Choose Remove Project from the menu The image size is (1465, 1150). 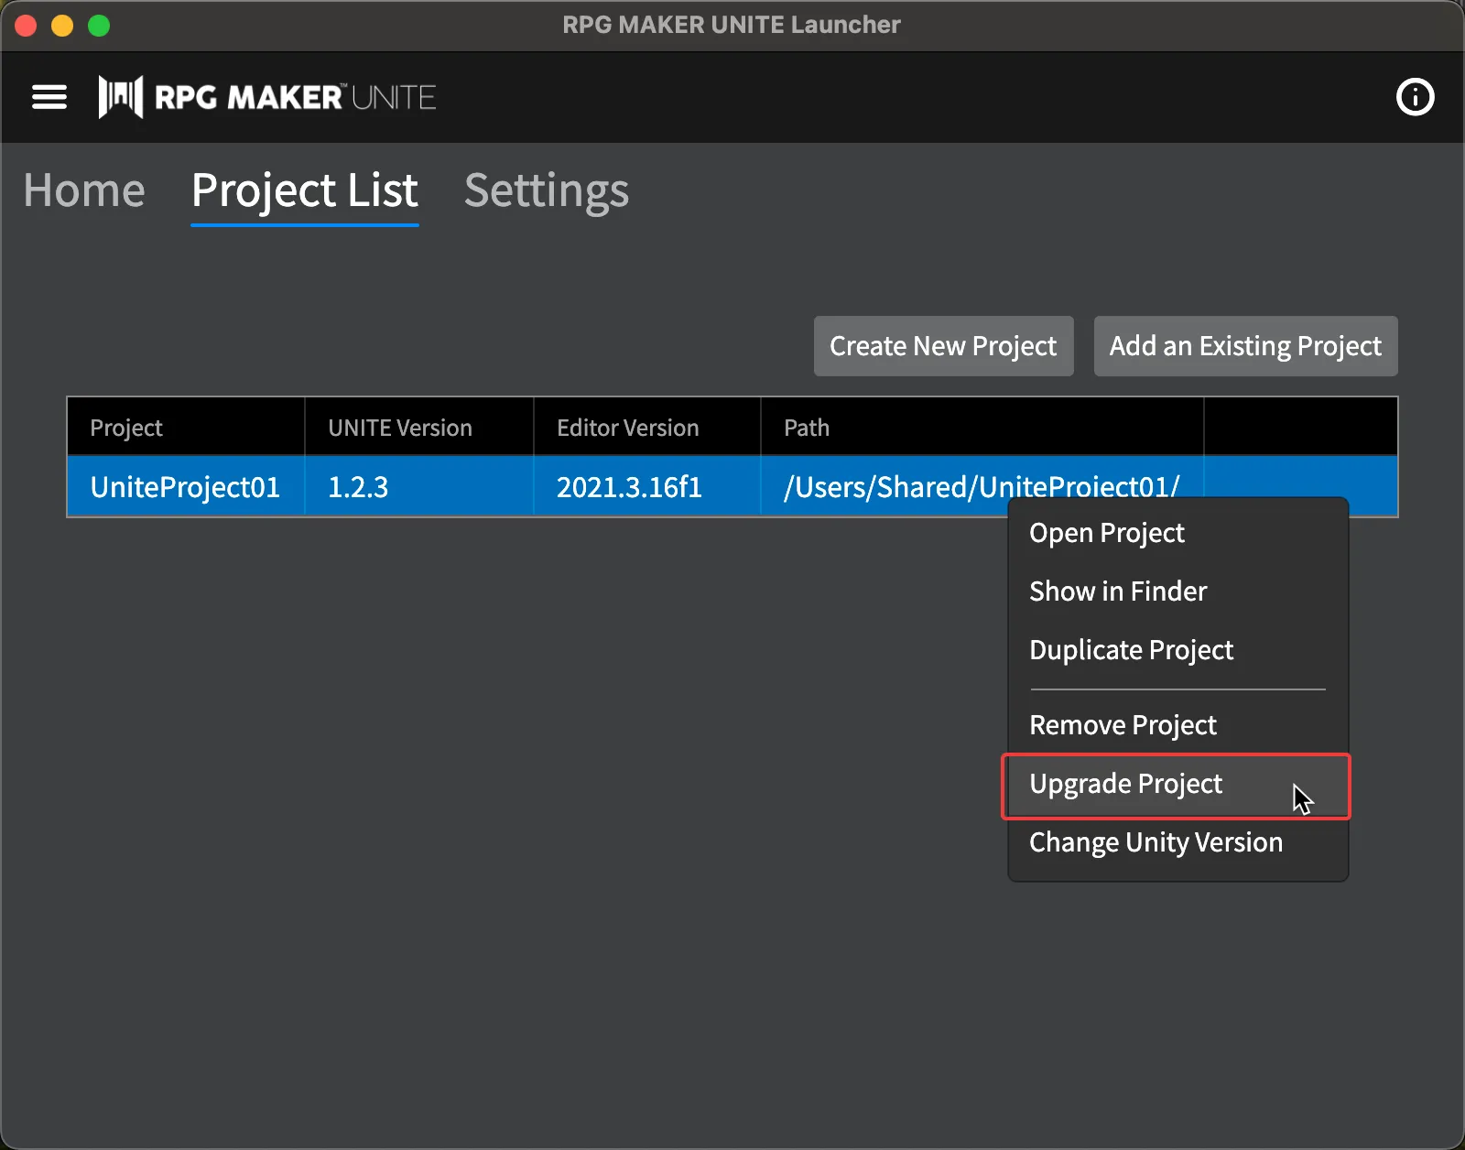[x=1123, y=725]
